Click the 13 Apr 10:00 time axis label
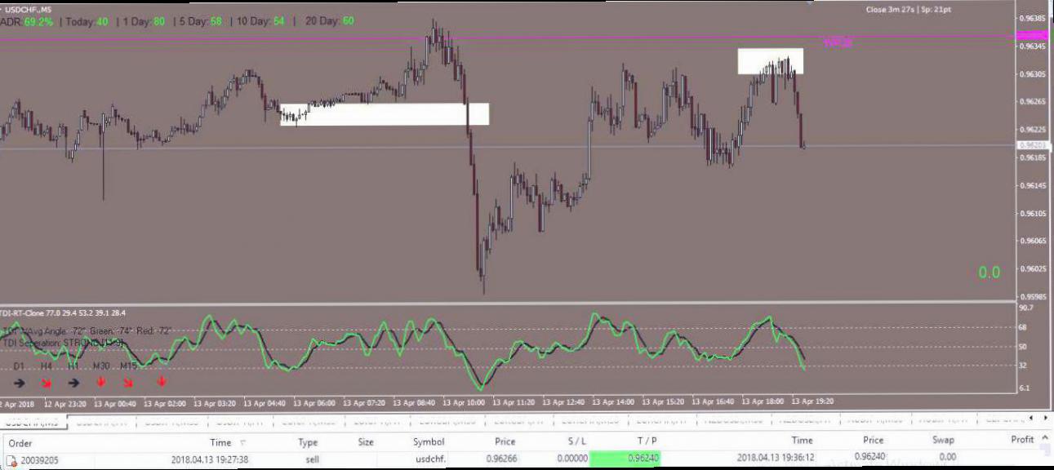1054x470 pixels. 465,402
